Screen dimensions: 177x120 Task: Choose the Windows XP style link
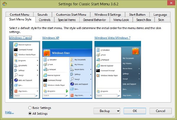51,38
